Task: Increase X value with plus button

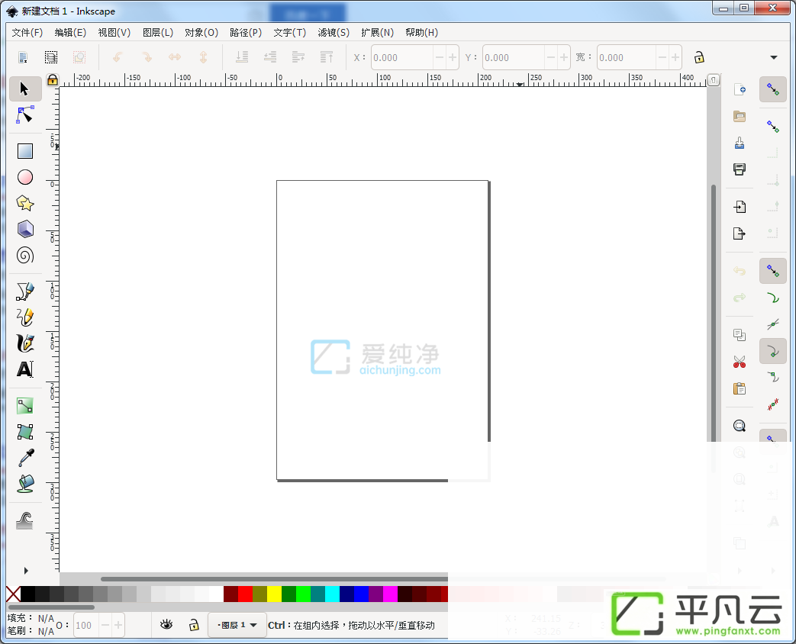Action: [452, 57]
